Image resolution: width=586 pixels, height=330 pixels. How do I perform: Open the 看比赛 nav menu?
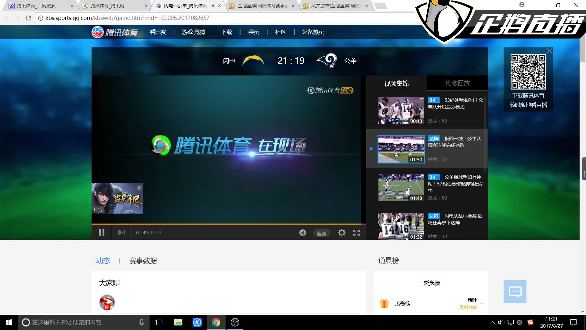(158, 32)
